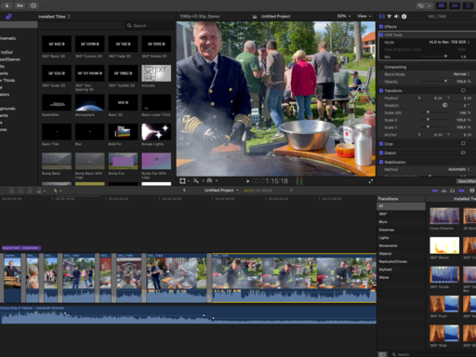Toggle snapping icon in timeline toolbar
476x357 pixels.
[461, 191]
